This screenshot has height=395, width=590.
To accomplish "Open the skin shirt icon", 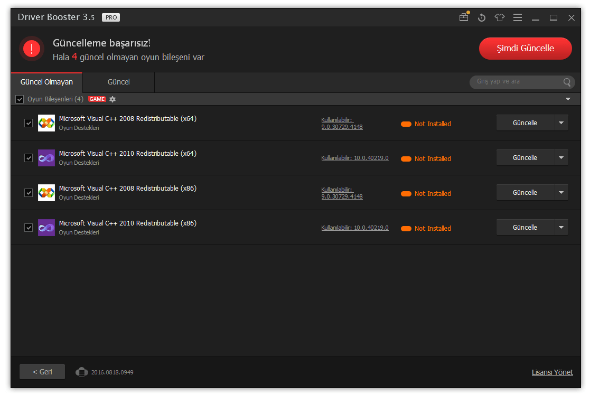I will point(500,17).
